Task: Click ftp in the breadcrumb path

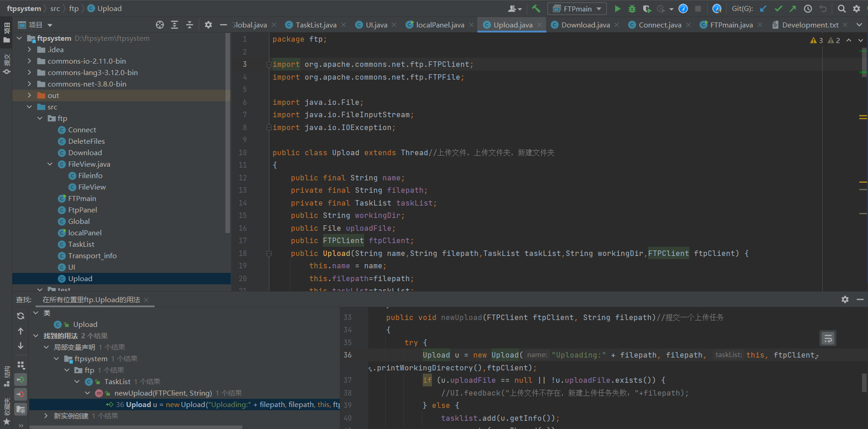Action: (x=74, y=8)
